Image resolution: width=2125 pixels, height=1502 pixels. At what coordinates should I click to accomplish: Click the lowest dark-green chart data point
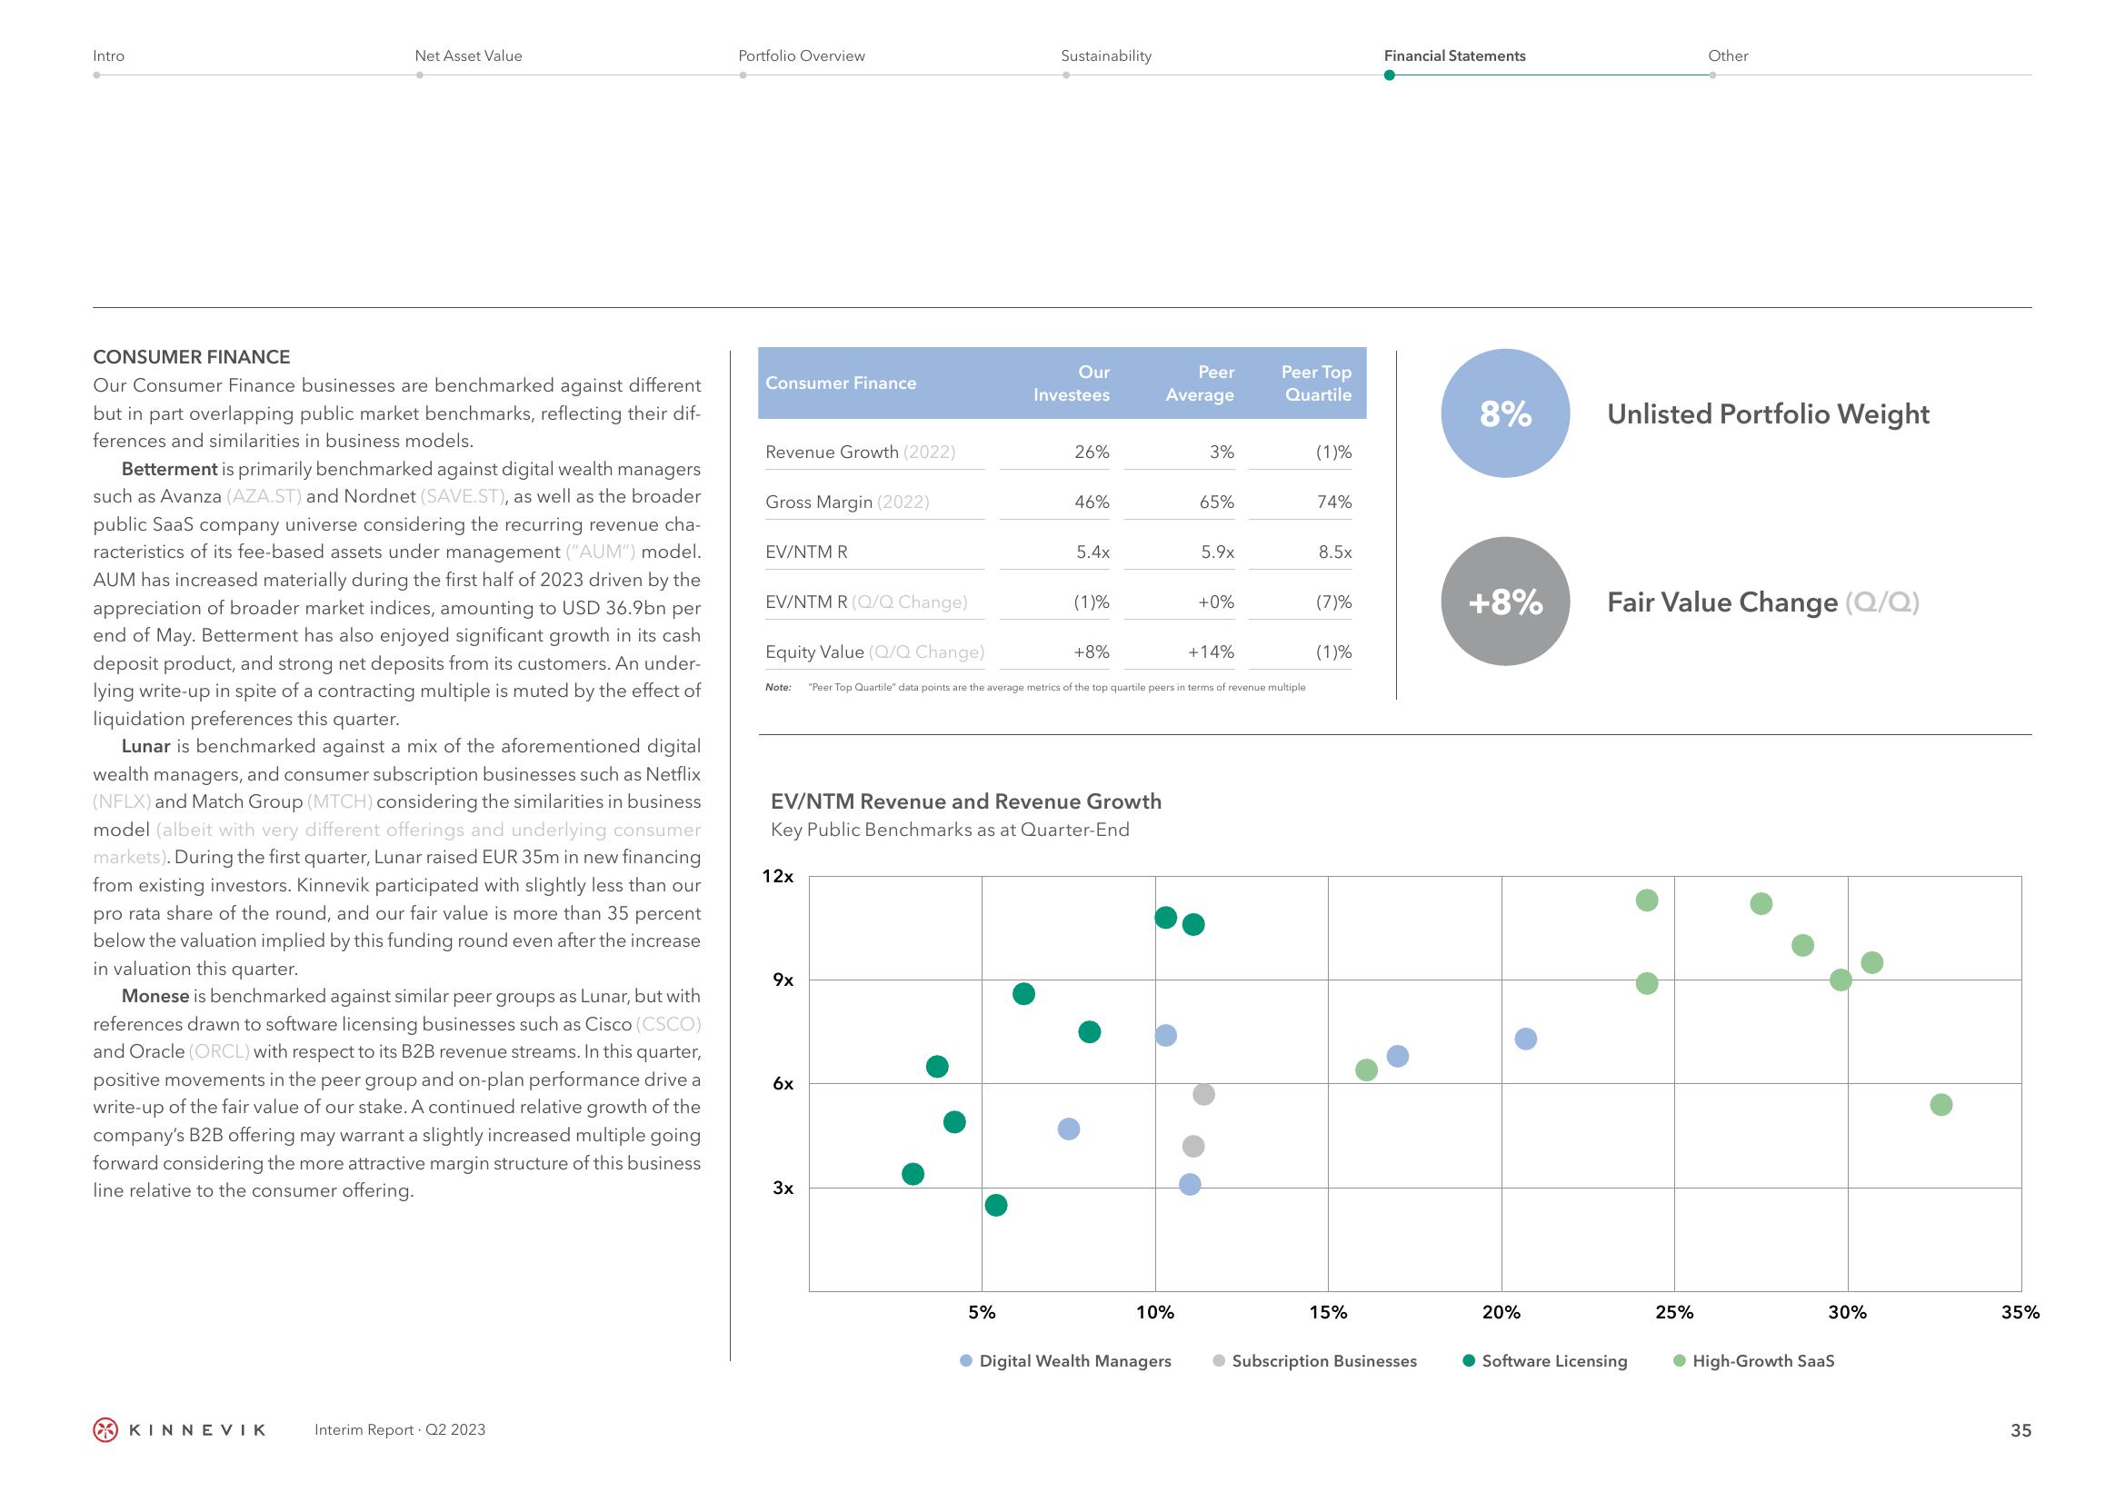tap(996, 1205)
